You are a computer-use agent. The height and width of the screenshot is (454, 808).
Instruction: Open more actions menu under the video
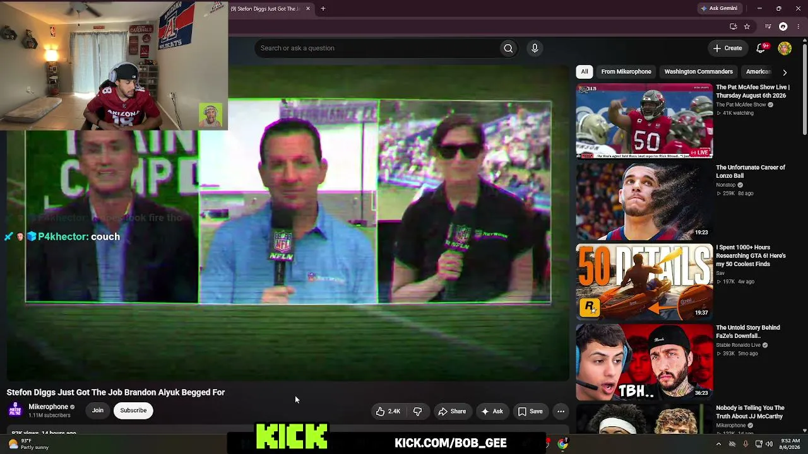tap(561, 411)
